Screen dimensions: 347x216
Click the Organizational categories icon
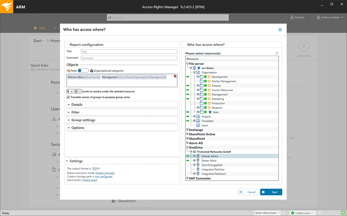[91, 71]
